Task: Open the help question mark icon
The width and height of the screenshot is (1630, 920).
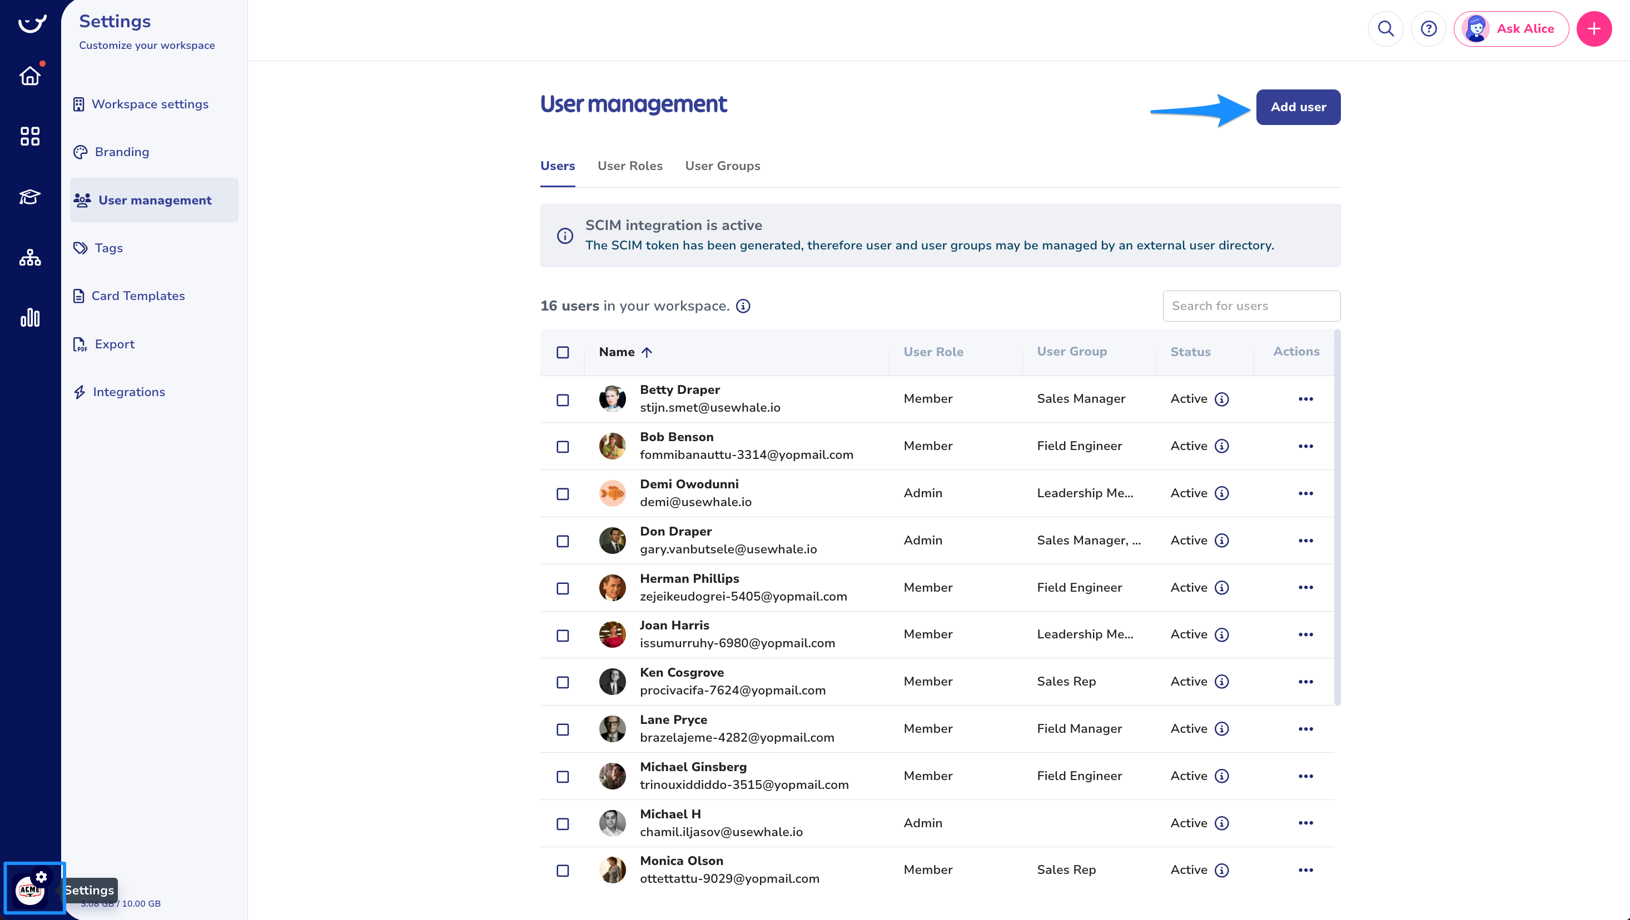Action: [x=1428, y=28]
